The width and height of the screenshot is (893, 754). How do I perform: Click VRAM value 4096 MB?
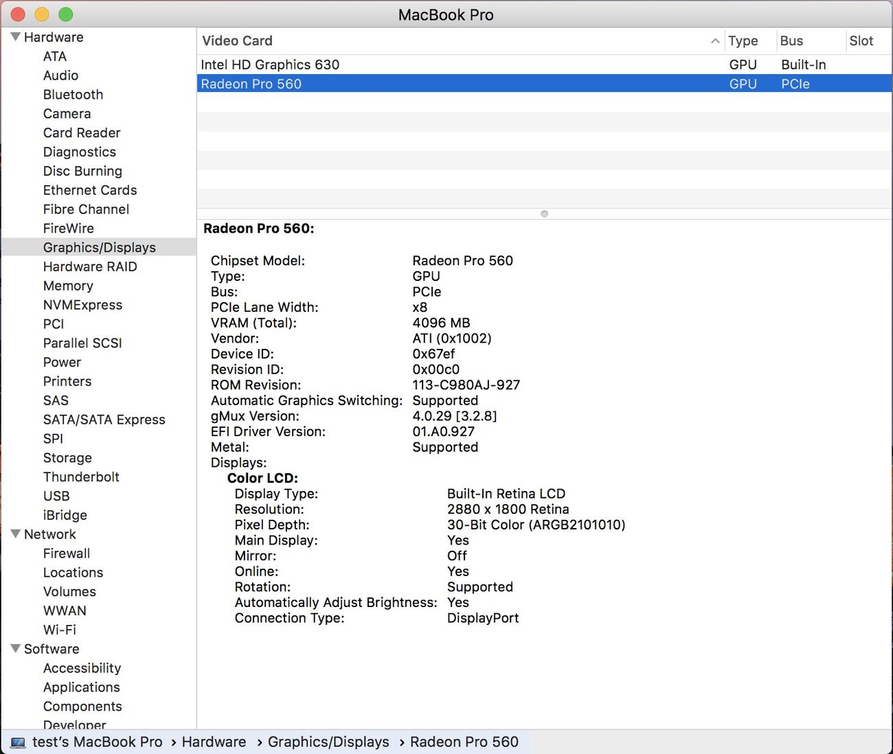[x=441, y=323]
